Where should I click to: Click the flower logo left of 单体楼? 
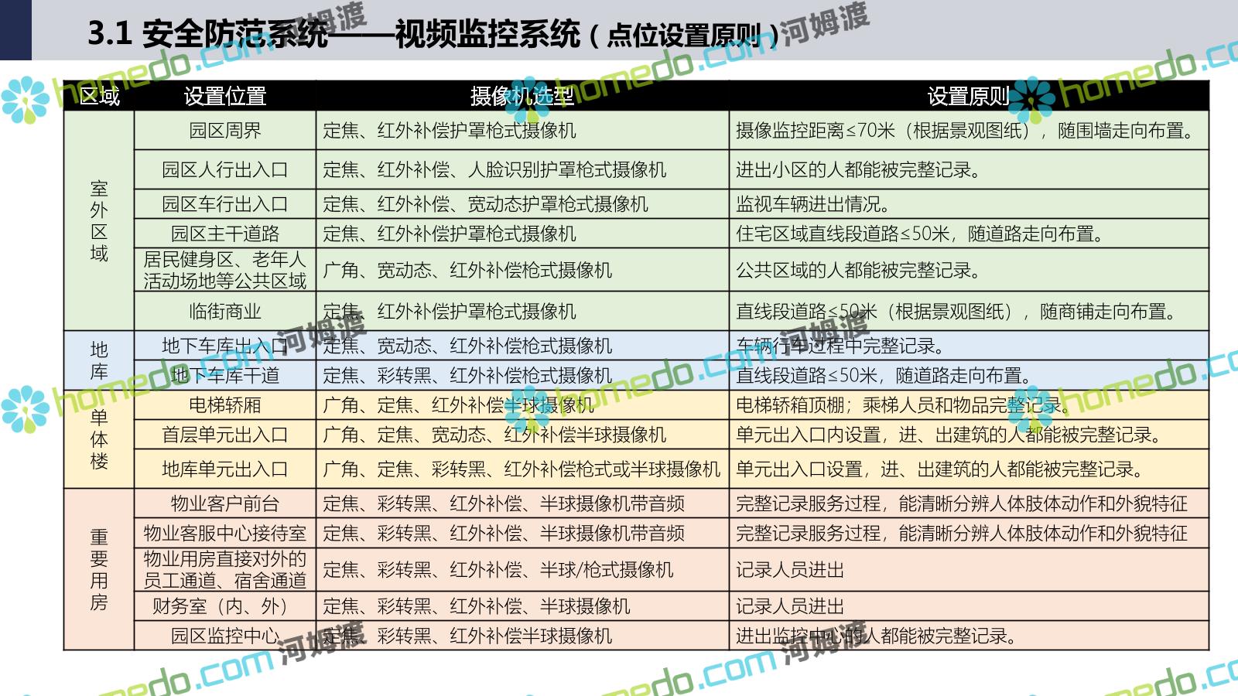25,408
